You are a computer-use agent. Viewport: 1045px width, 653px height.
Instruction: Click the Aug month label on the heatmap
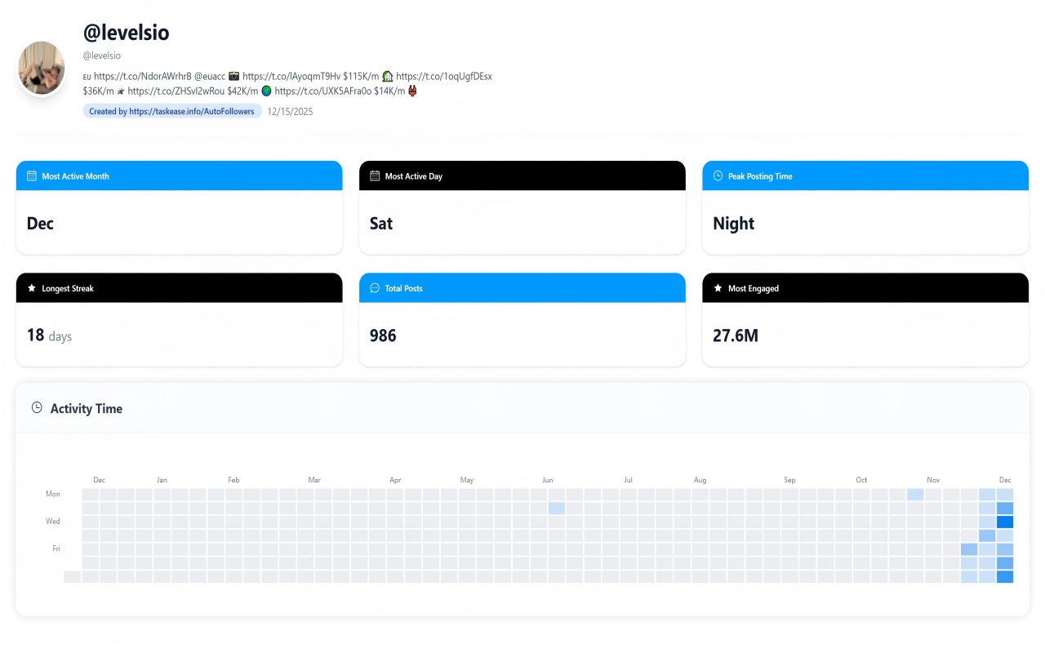[x=700, y=480]
